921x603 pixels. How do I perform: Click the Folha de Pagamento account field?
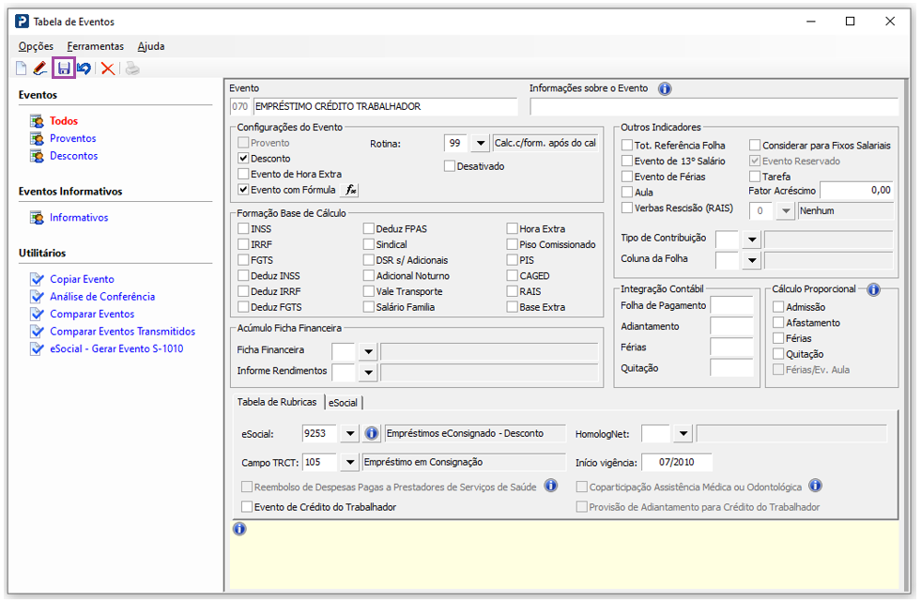coord(731,305)
